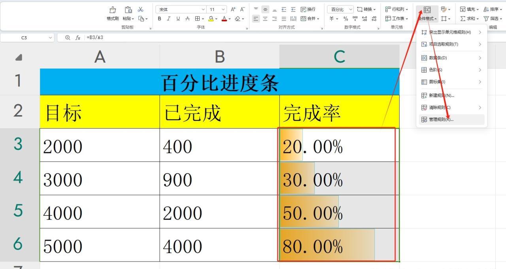Screen dimensions: 506x269
Task: Choose Manage Rules (管理规则) menu item
Action: pyautogui.click(x=451, y=120)
